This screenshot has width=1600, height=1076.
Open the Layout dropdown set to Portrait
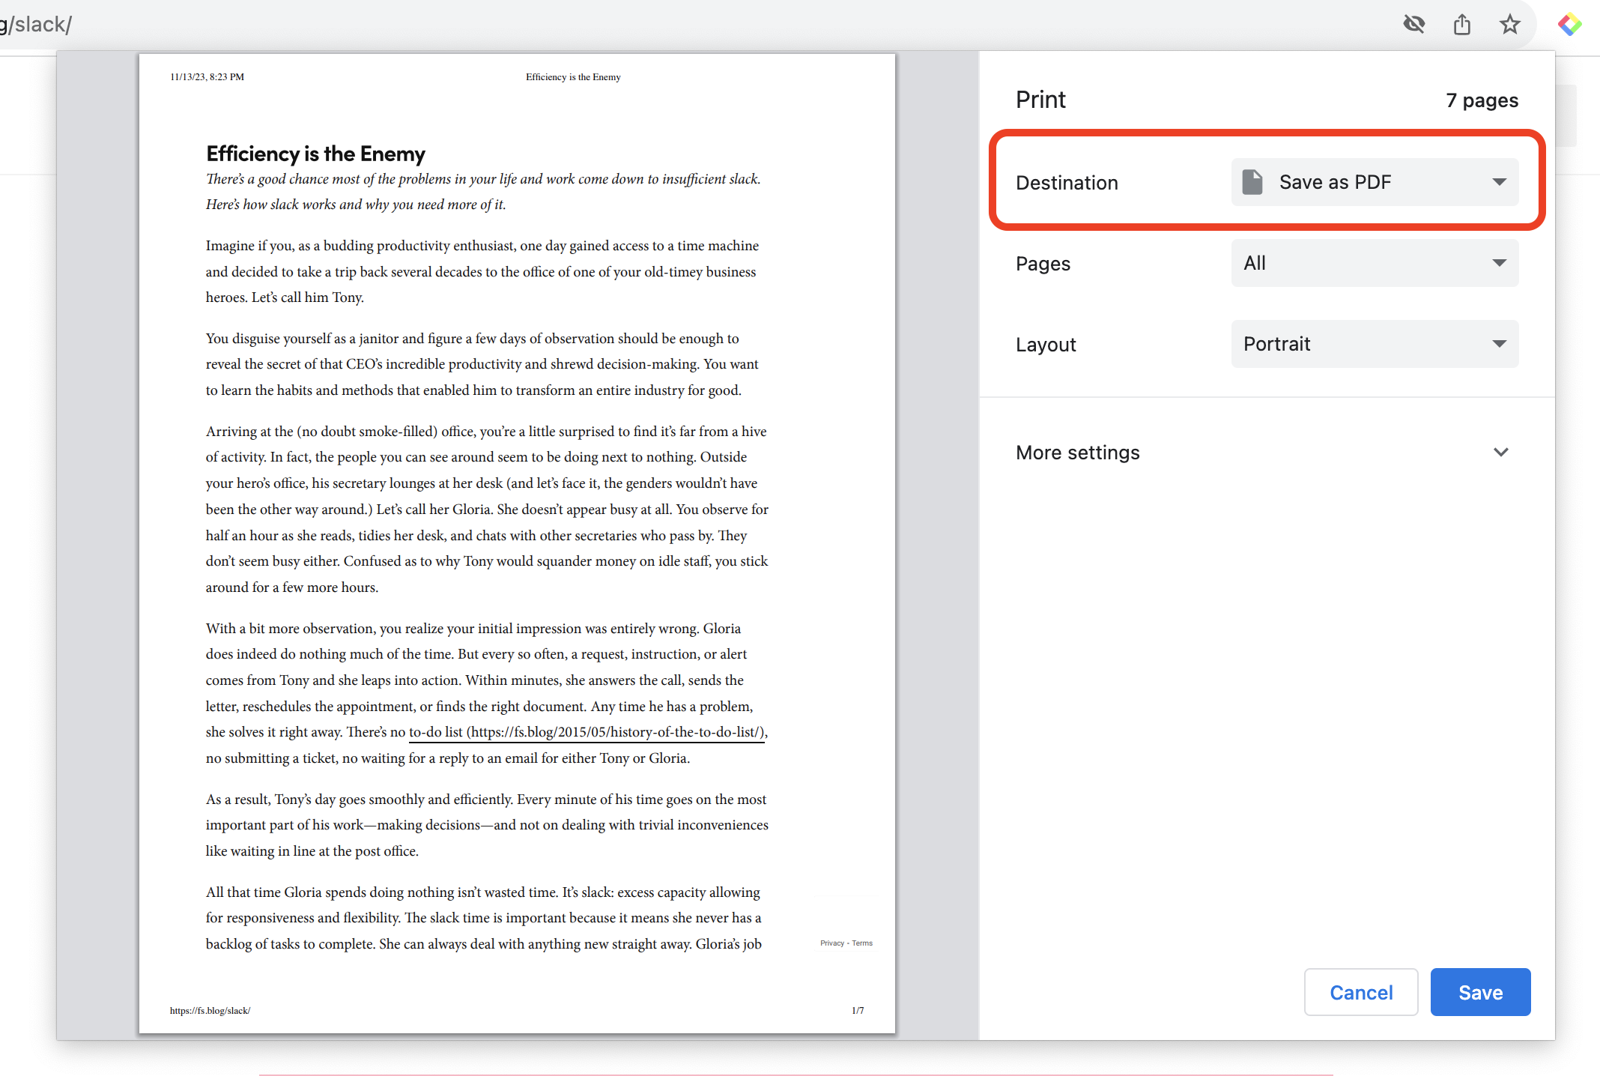click(x=1375, y=344)
